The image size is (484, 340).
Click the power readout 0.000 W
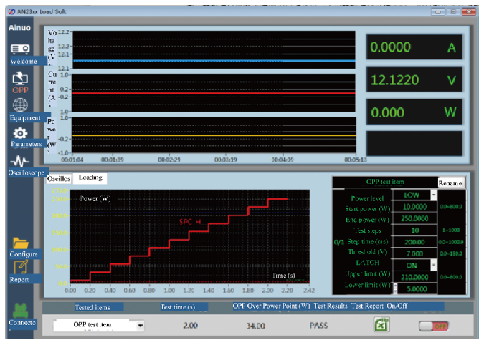pos(414,112)
